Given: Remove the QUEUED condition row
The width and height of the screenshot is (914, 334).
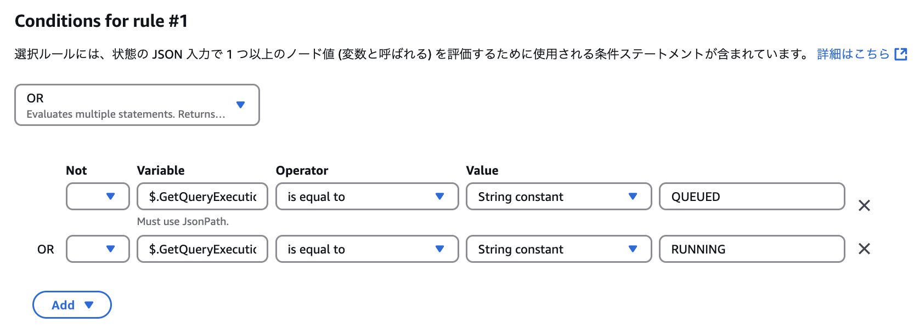Looking at the screenshot, I should (864, 205).
